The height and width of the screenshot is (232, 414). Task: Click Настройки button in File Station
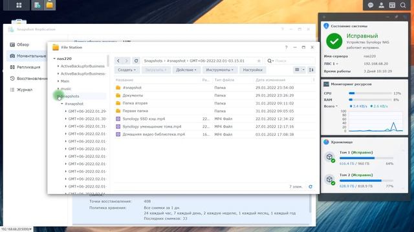pos(253,70)
